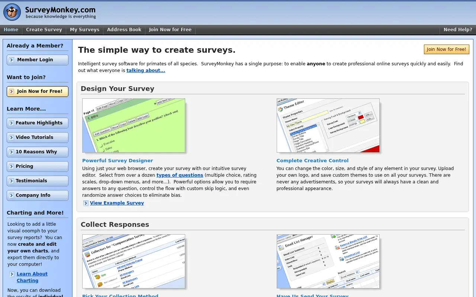
Task: Select Join Now for Free in navigation bar
Action: [170, 30]
